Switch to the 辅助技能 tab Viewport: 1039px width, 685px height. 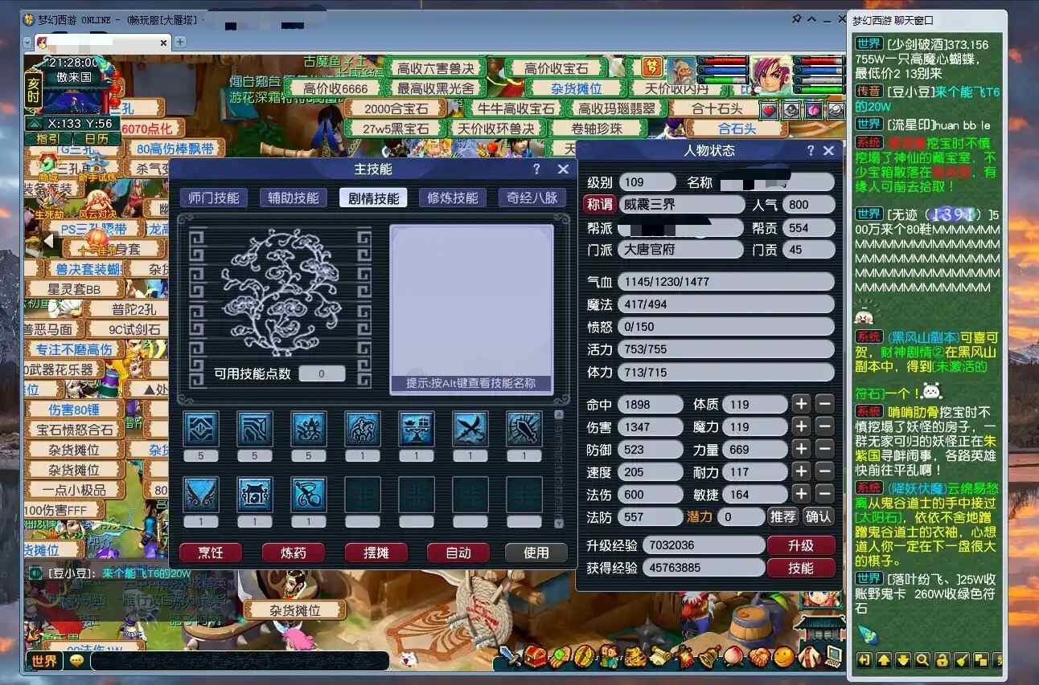[x=294, y=198]
